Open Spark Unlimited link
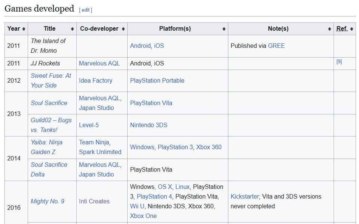359x224 pixels. 100,152
